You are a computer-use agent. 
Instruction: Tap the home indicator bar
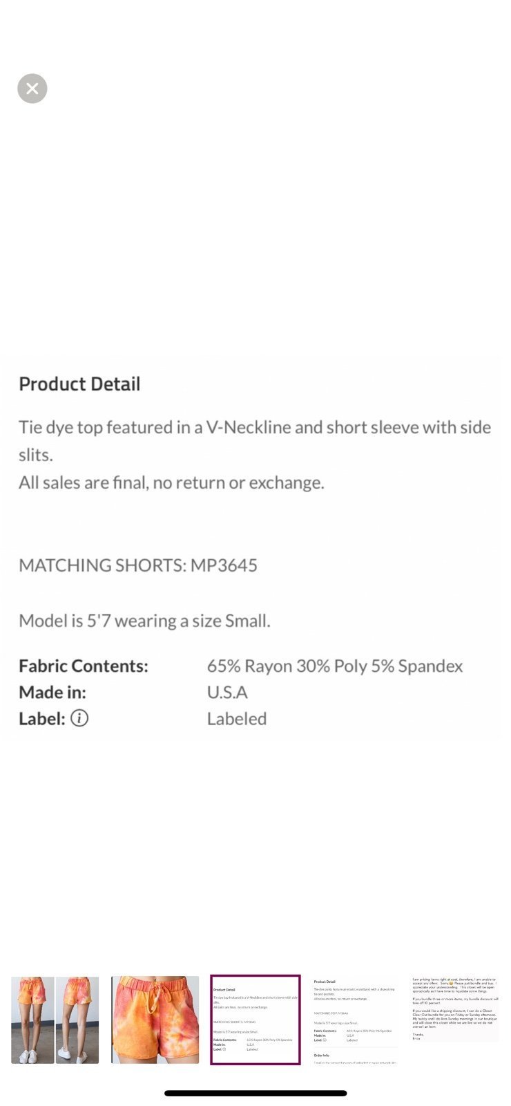(256, 1093)
